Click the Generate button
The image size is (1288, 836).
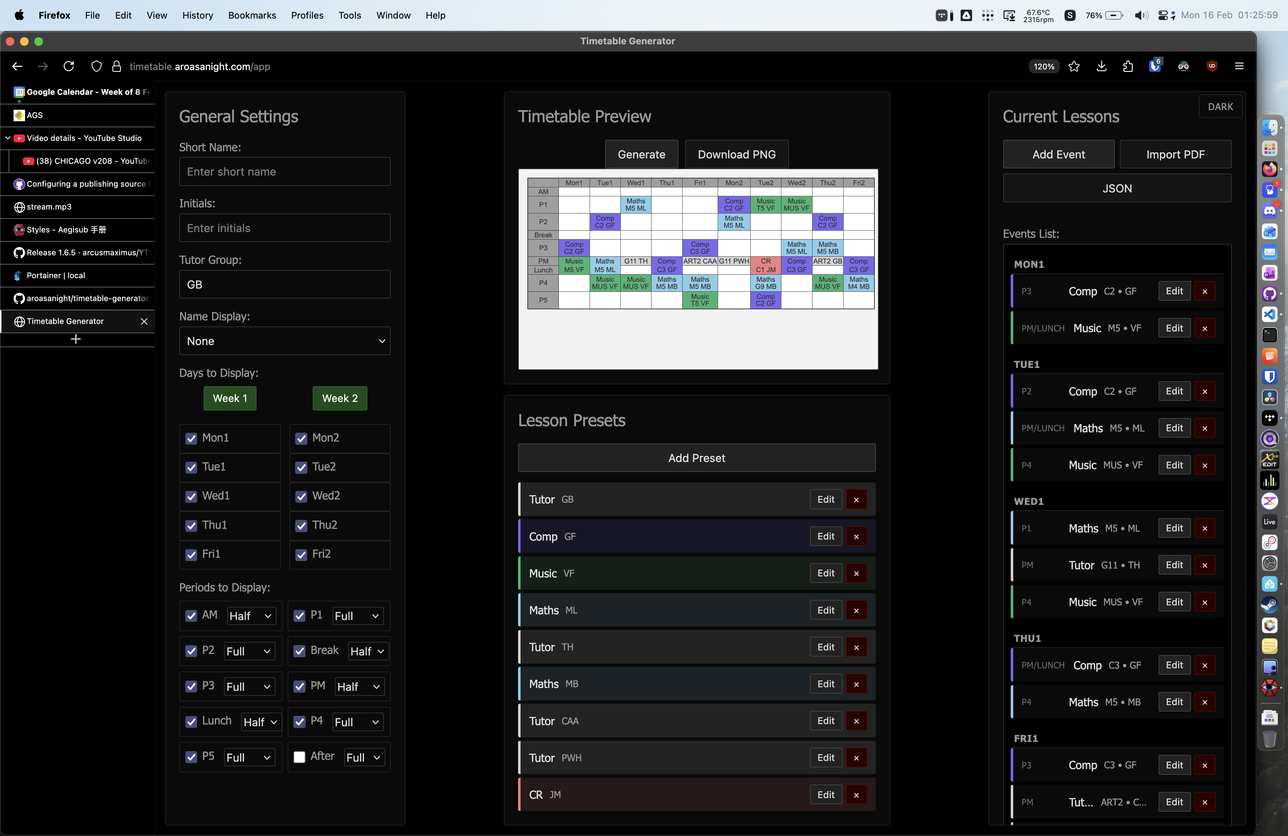point(641,155)
